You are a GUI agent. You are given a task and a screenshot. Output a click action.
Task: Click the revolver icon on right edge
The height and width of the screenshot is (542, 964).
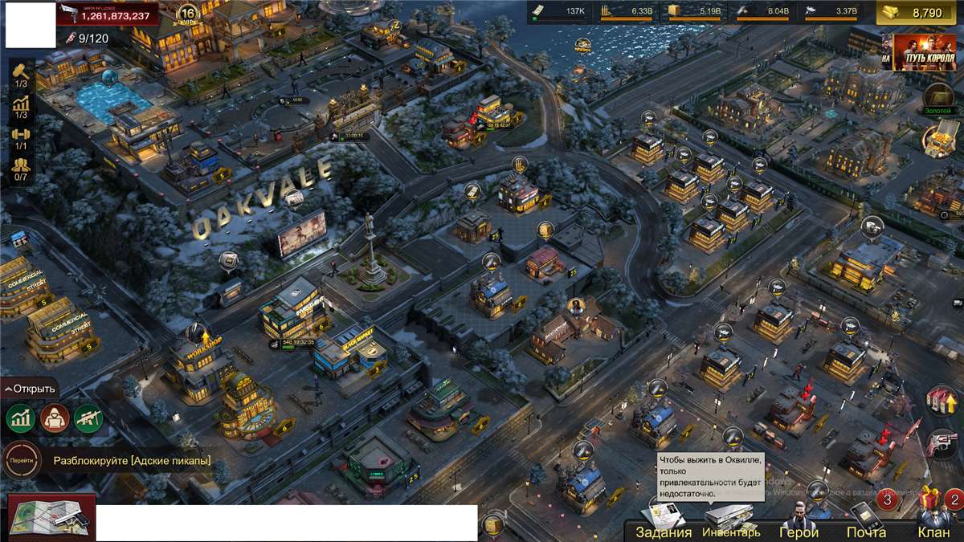click(x=942, y=443)
